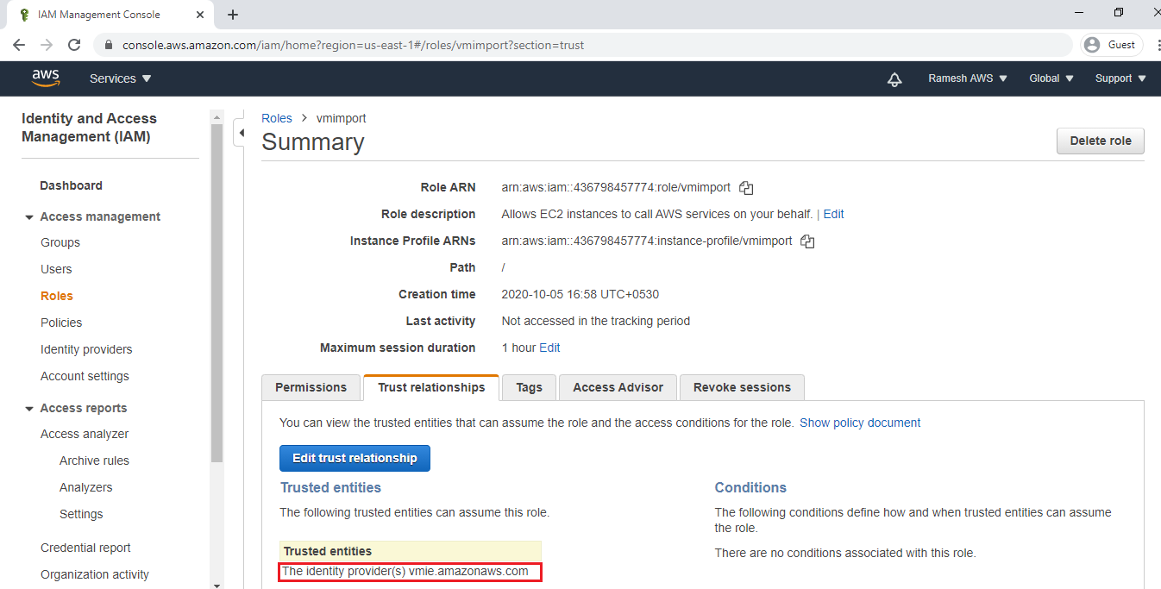Collapse the Access management section
The image size is (1161, 589).
coord(29,217)
